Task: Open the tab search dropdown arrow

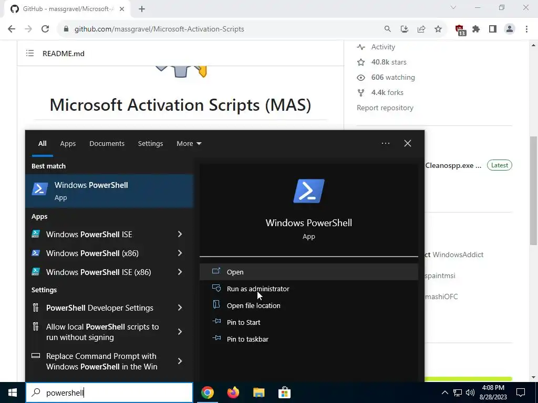Action: point(453,7)
